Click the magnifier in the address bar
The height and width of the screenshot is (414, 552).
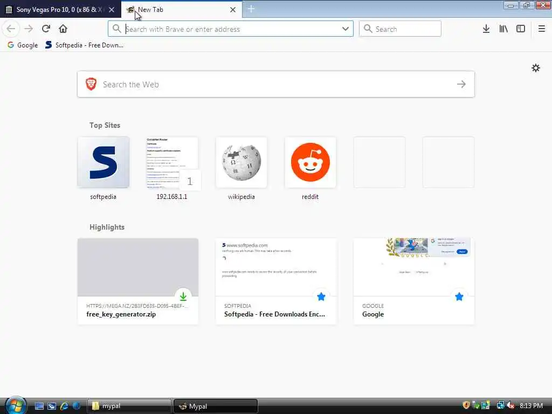[116, 29]
